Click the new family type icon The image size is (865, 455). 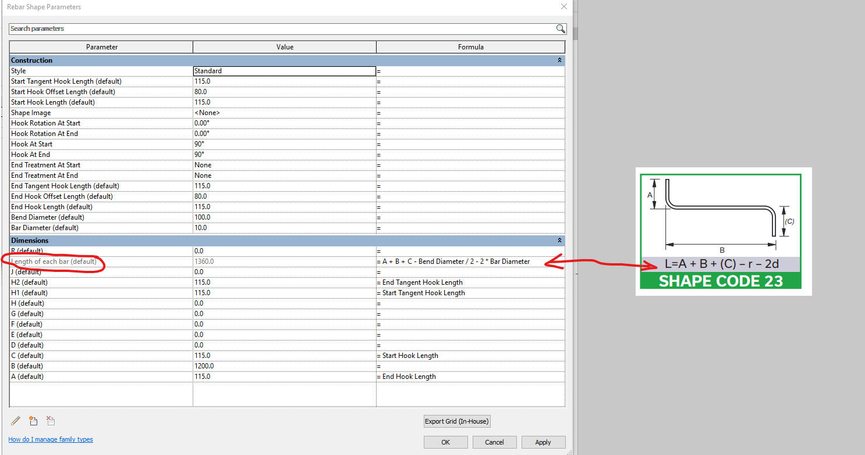(x=33, y=421)
